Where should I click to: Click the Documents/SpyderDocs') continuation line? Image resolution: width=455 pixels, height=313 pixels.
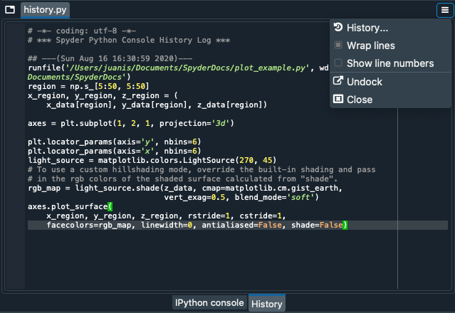coord(79,77)
